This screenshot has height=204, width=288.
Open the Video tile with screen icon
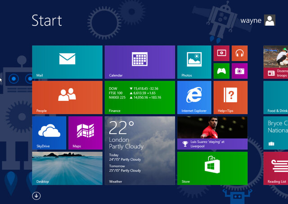point(221,53)
